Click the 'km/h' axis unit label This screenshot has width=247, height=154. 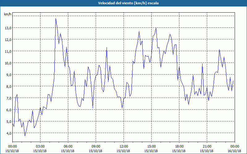click(x=7, y=14)
